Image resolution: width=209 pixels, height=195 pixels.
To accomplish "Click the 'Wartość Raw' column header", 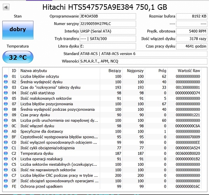I will click(189, 71).
